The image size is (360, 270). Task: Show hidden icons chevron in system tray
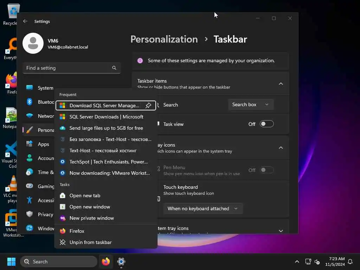pyautogui.click(x=297, y=262)
